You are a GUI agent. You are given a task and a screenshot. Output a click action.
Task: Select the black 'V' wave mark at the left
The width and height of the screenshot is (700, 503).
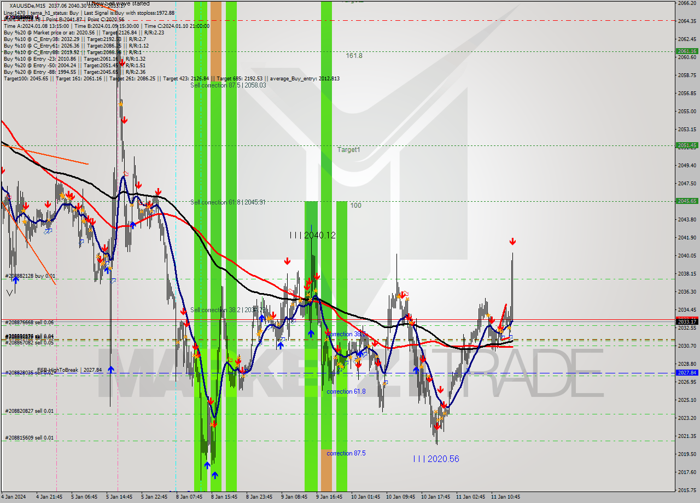coord(9,293)
